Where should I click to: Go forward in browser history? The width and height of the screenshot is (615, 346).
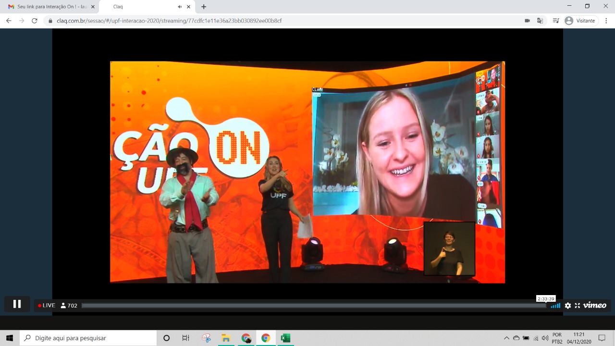click(22, 21)
